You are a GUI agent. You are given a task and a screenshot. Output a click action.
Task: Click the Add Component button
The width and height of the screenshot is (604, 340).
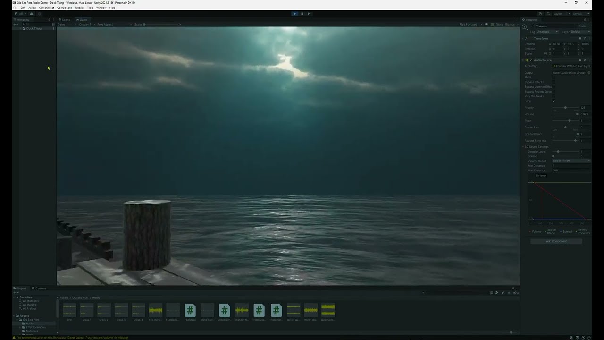point(556,241)
